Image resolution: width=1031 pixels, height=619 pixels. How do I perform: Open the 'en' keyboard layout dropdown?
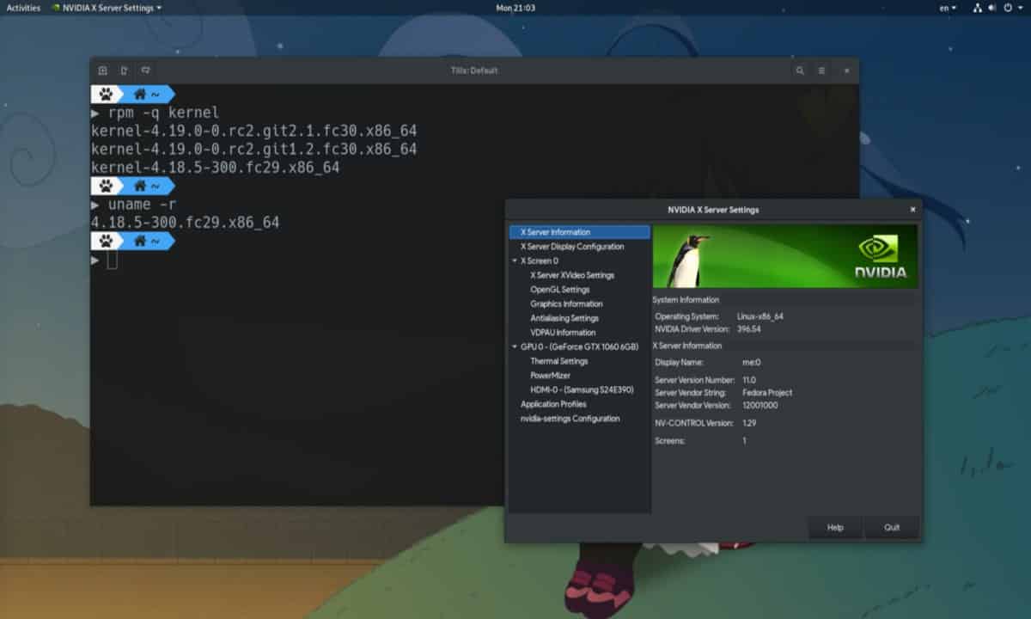948,8
